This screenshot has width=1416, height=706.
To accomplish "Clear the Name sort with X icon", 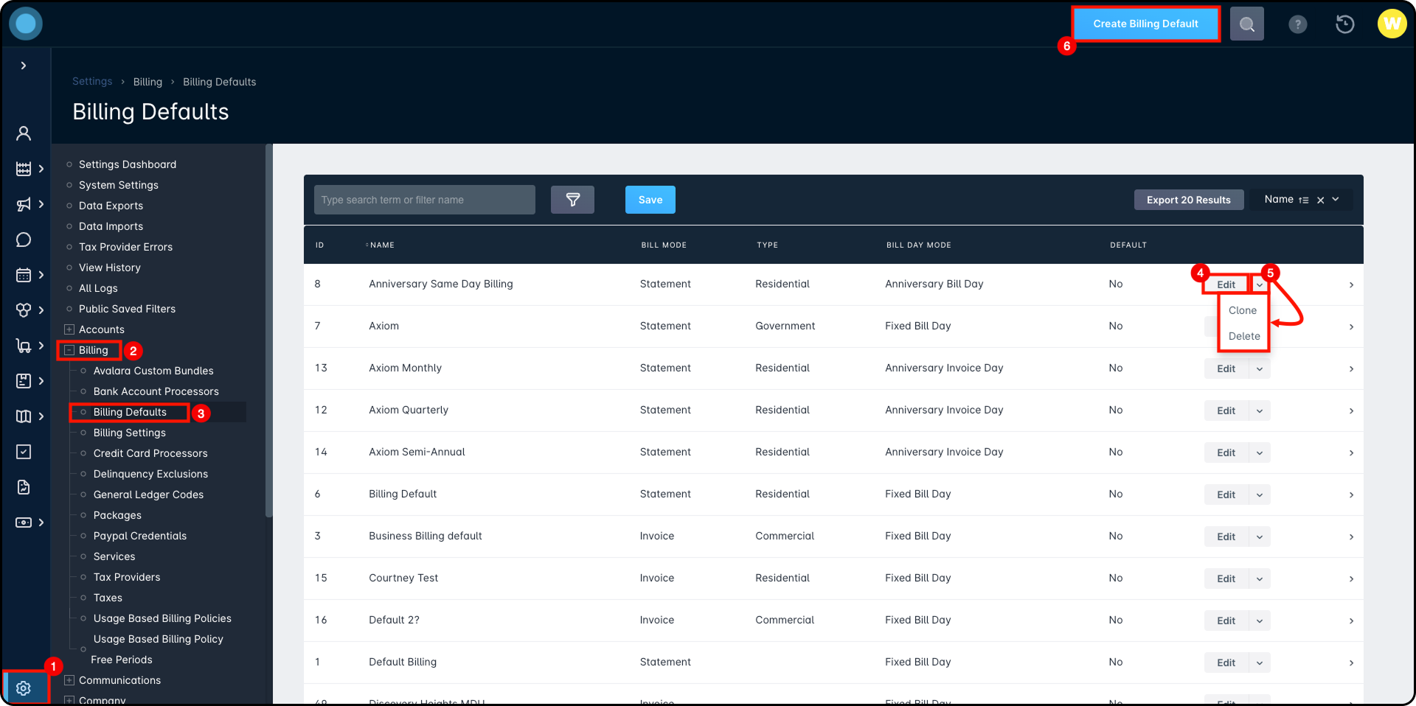I will point(1321,200).
